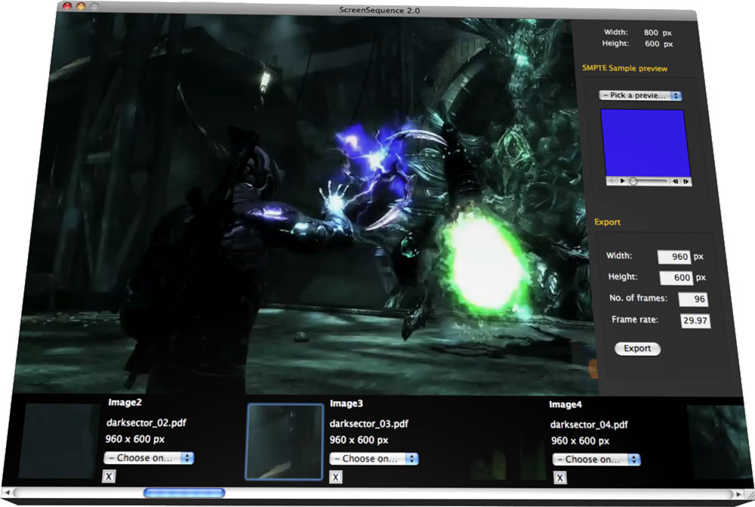Step forward one frame in preview player
Viewport: 755px width, 507px height.
click(x=686, y=181)
